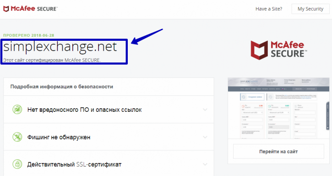Click the row labeled Фишинг не обнаружен

point(109,137)
